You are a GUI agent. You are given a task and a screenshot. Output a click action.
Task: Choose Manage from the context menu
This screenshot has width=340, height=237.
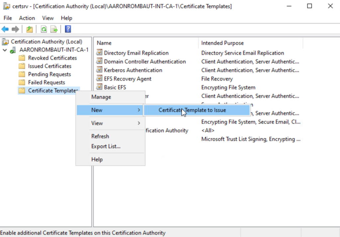click(x=101, y=97)
